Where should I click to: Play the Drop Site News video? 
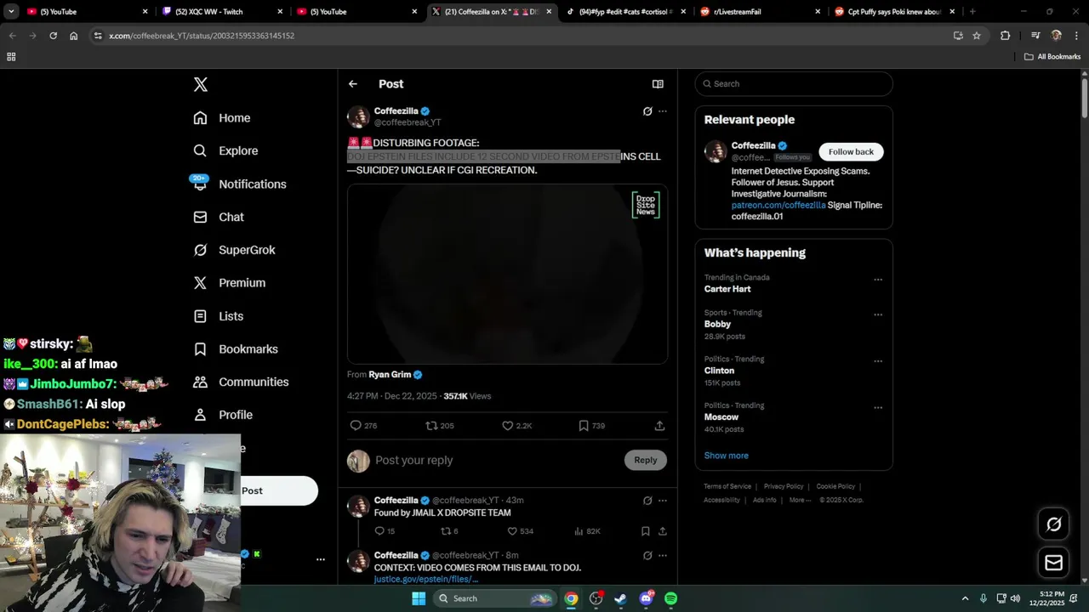pos(507,275)
